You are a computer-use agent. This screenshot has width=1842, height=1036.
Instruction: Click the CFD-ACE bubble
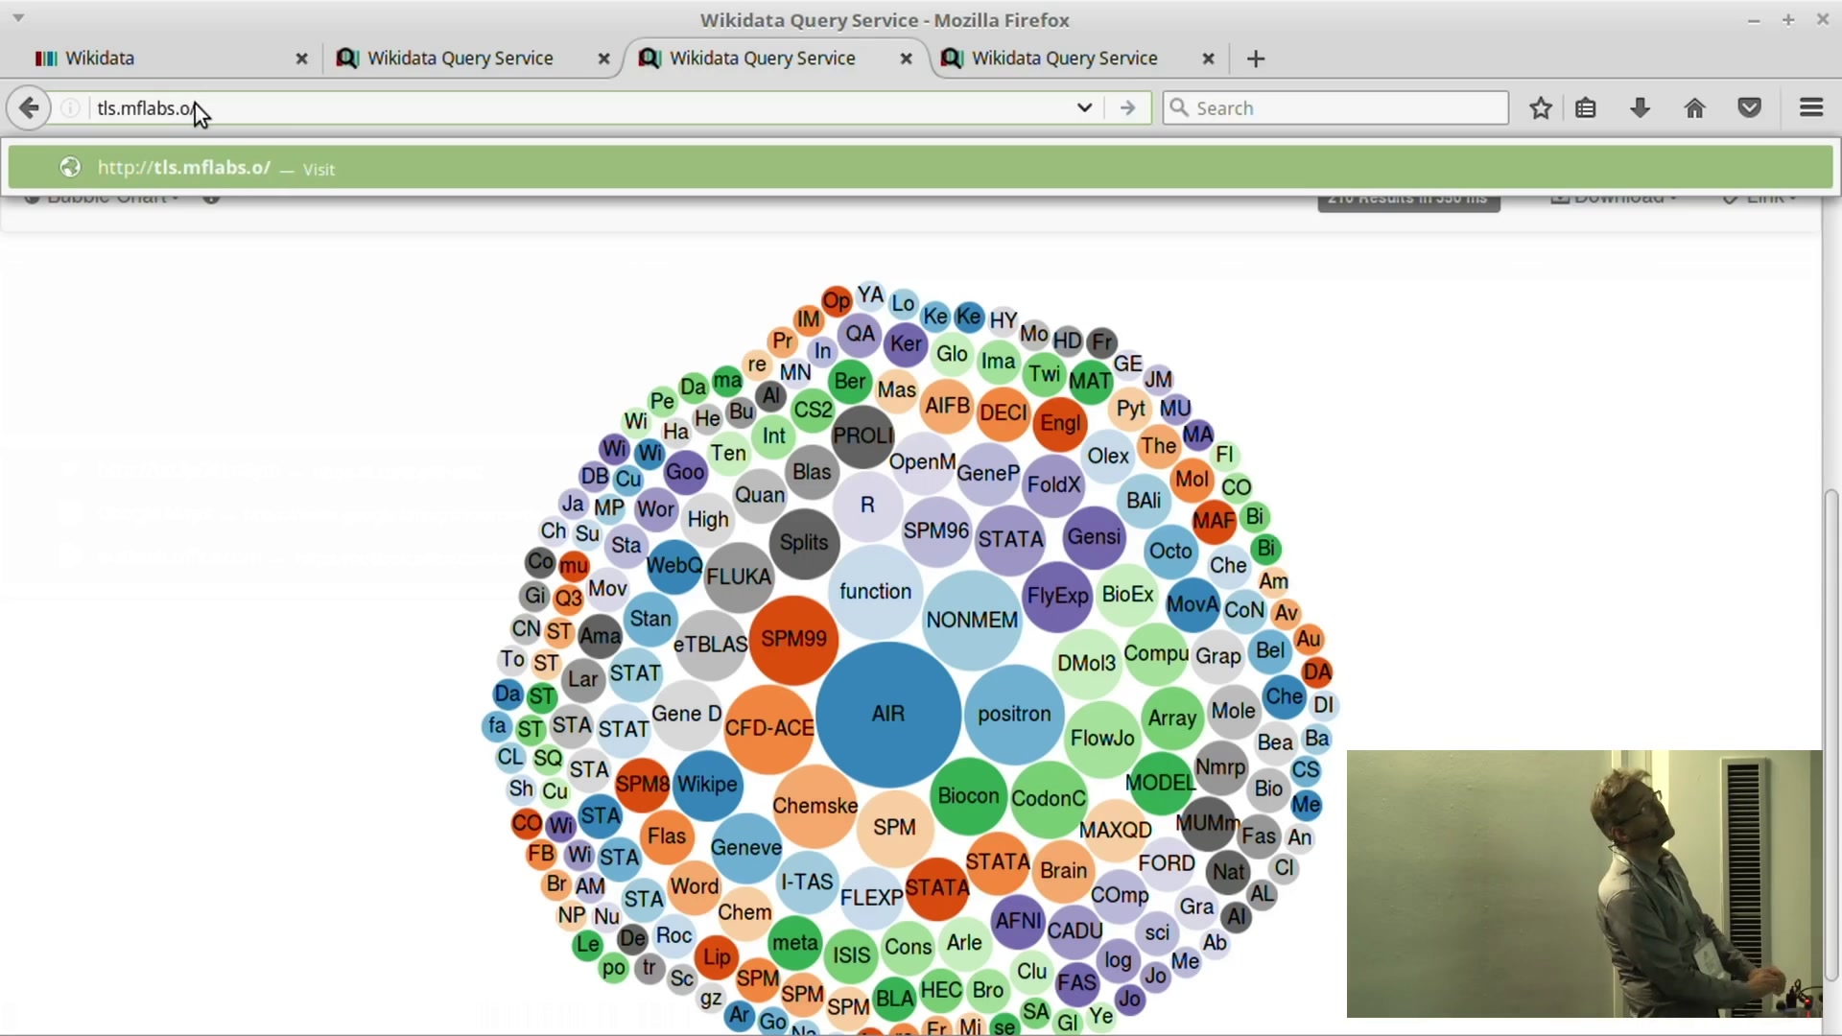pyautogui.click(x=768, y=728)
